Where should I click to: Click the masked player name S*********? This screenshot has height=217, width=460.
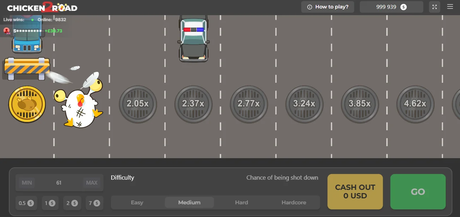coord(28,31)
